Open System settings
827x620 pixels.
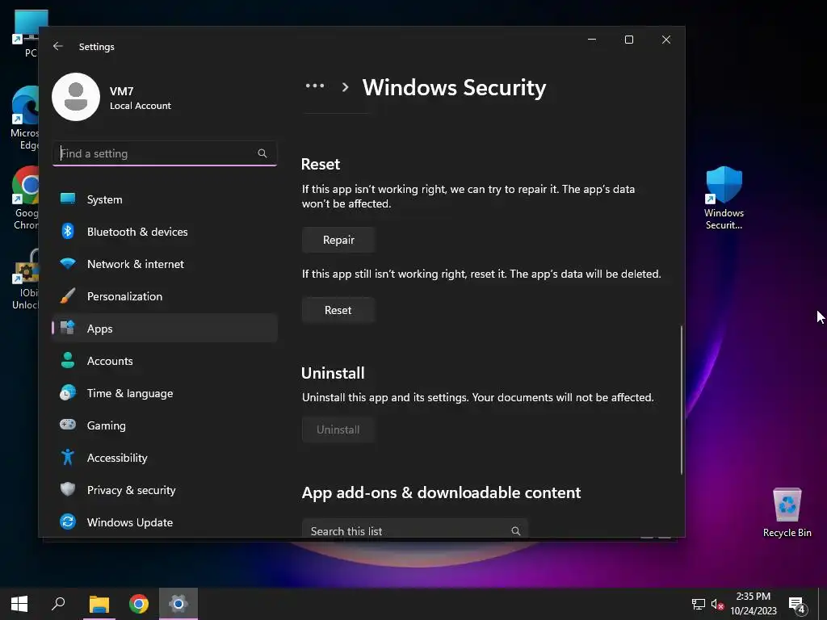(165, 199)
